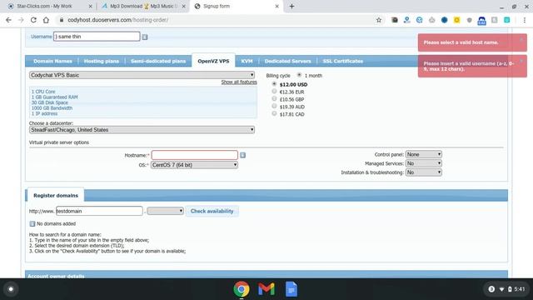Reload the page with refresh icon
This screenshot has width=533, height=300.
[x=33, y=20]
